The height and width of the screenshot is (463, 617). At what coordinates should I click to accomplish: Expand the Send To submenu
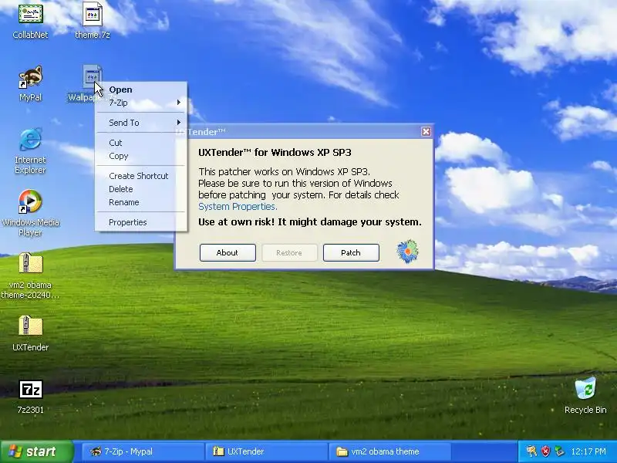click(x=141, y=123)
